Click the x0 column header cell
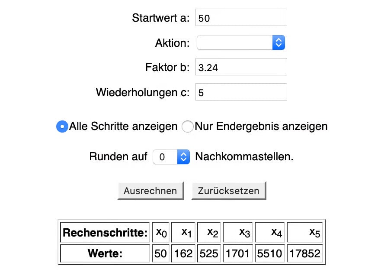Viewport: 365px width, 279px height. coord(161,233)
